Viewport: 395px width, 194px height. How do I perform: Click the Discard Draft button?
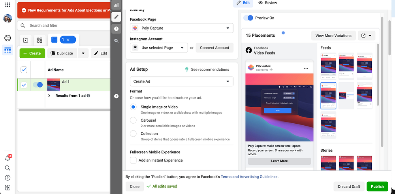[349, 186]
